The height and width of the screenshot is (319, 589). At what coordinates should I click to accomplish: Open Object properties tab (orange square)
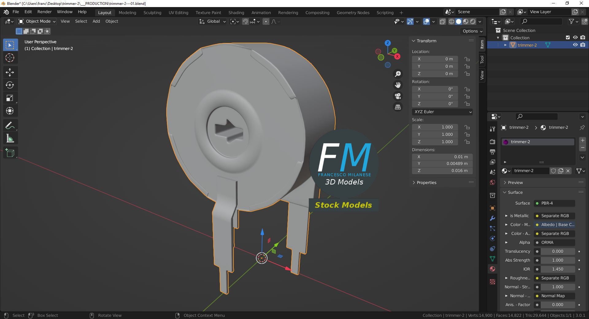492,208
